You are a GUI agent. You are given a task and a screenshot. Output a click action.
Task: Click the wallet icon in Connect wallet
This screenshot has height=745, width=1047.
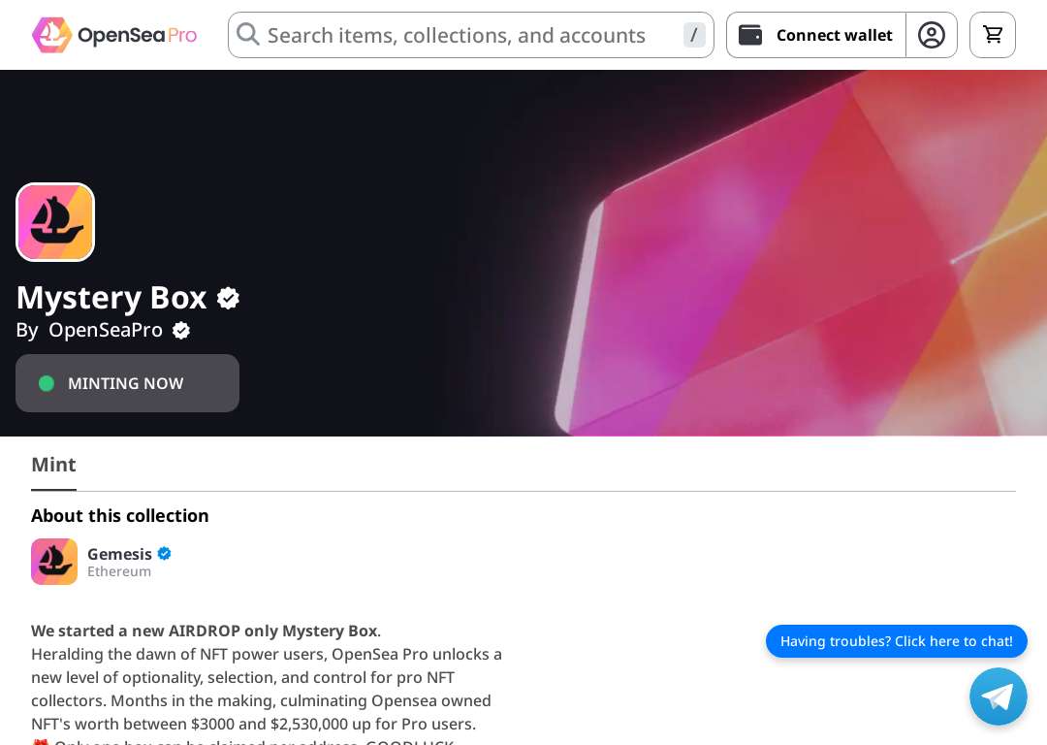[x=749, y=35]
